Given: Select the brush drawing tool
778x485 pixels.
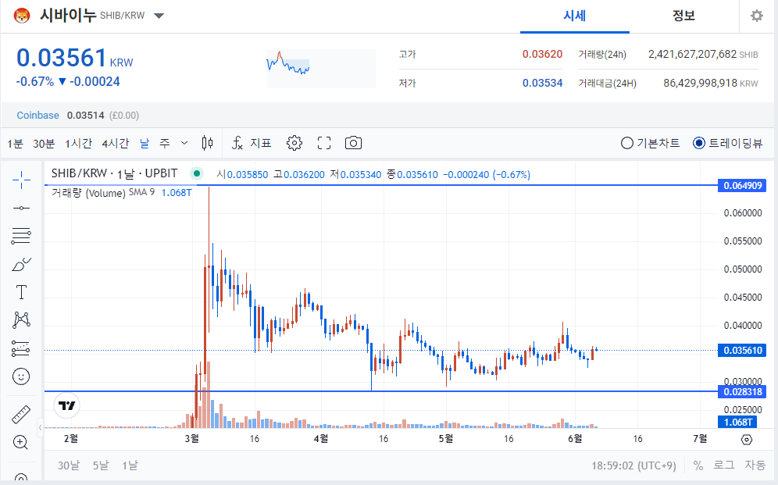Looking at the screenshot, I should click(21, 264).
